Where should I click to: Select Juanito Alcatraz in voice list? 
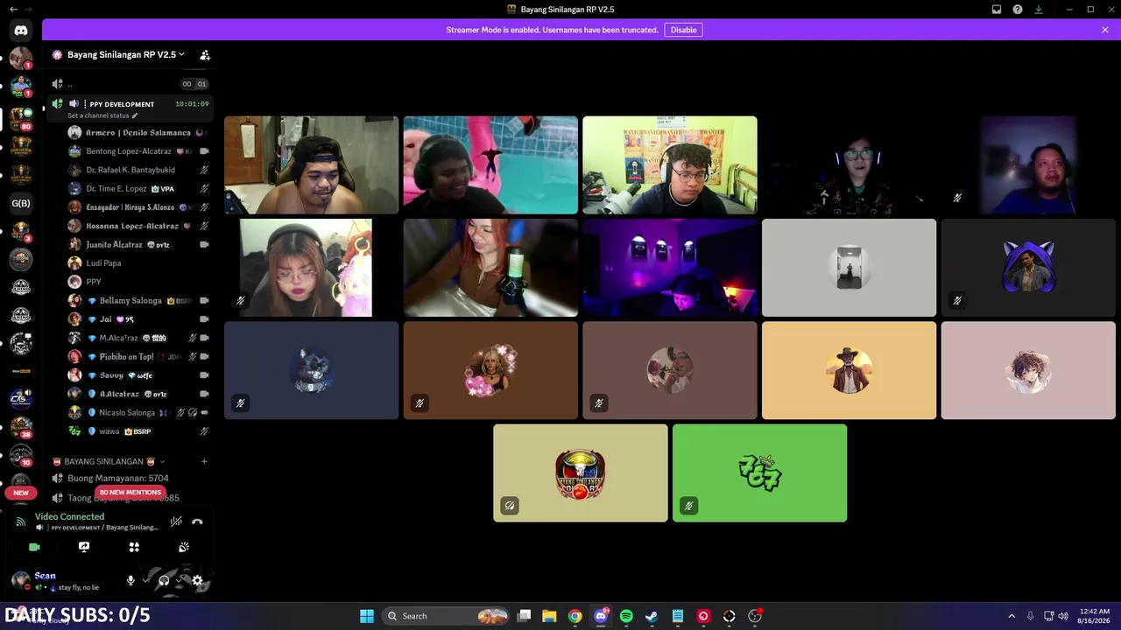(139, 244)
